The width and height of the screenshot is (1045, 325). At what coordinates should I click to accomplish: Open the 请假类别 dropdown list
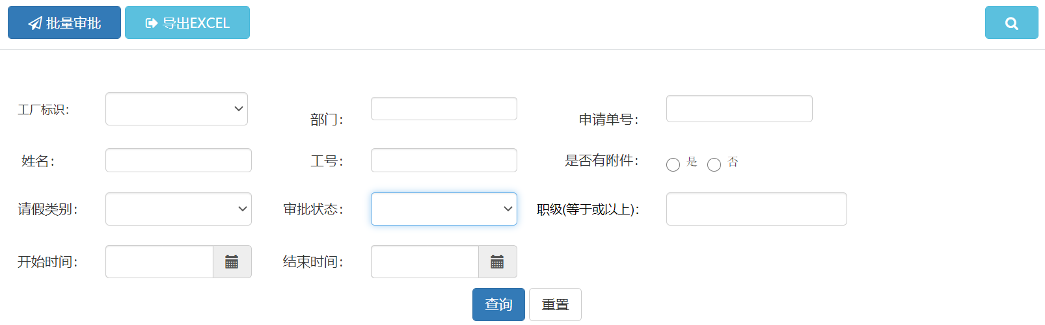pos(178,209)
